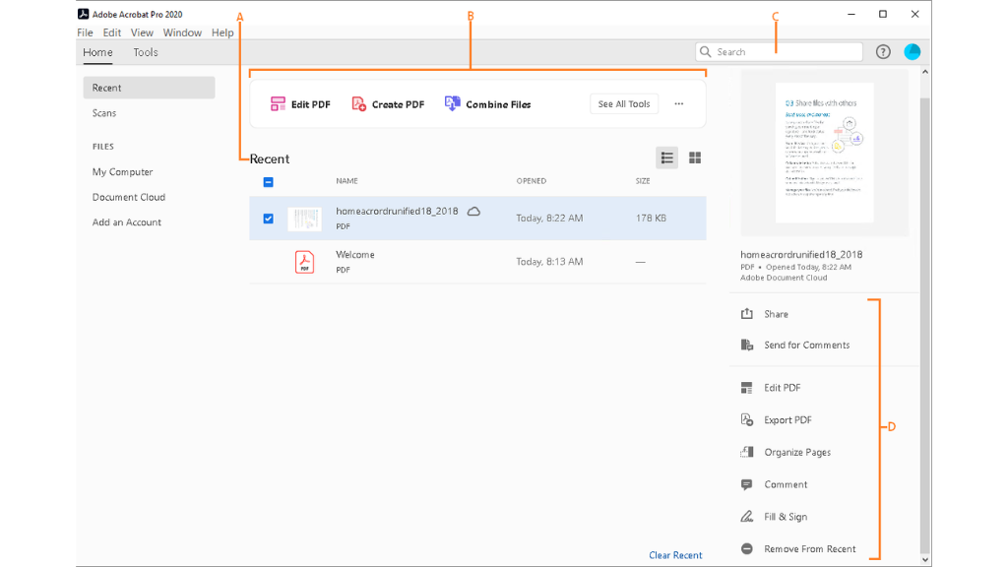Viewport: 1008px width, 567px height.
Task: Sort files by the SIZE column header
Action: click(643, 181)
